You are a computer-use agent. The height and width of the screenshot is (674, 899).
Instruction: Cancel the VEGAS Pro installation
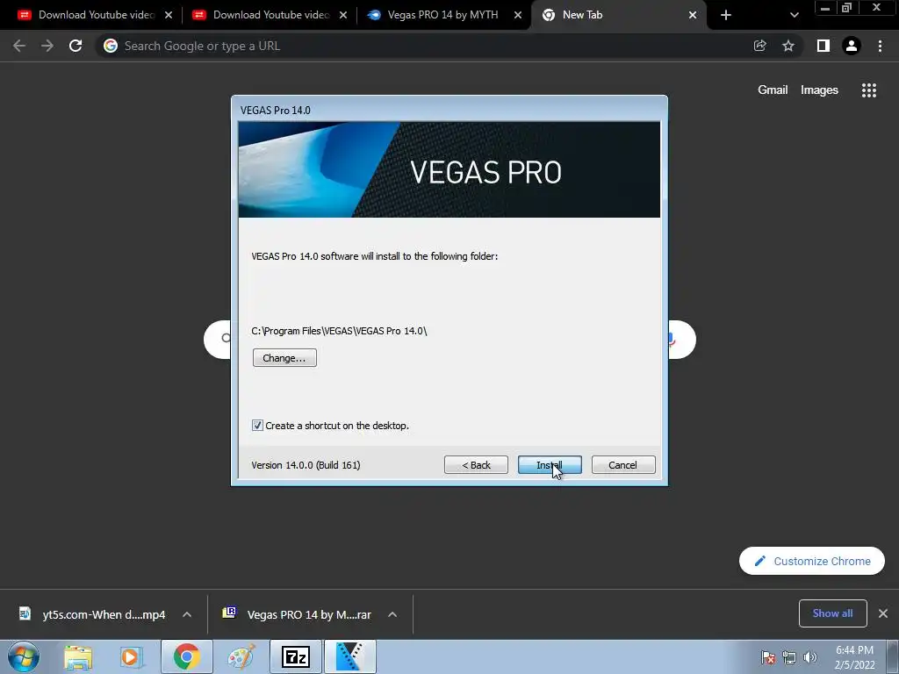(623, 465)
